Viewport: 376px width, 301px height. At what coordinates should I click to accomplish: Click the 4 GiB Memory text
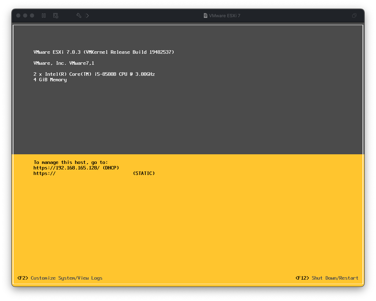coord(50,80)
